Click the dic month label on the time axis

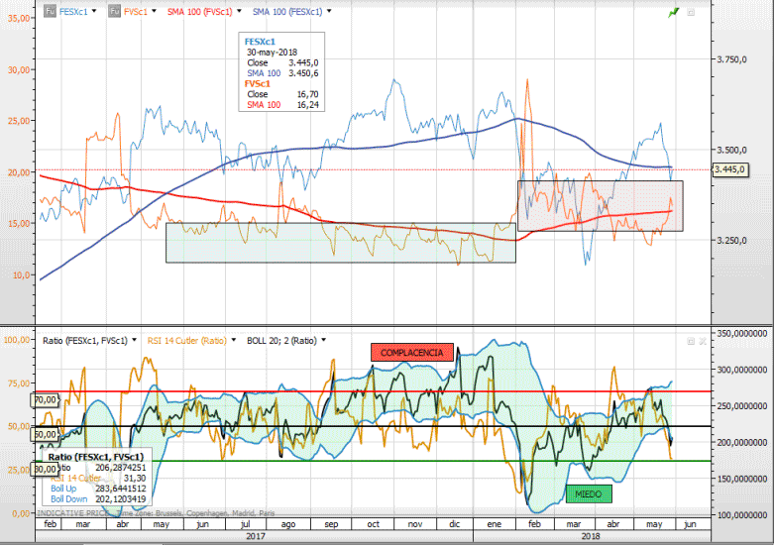click(x=454, y=524)
